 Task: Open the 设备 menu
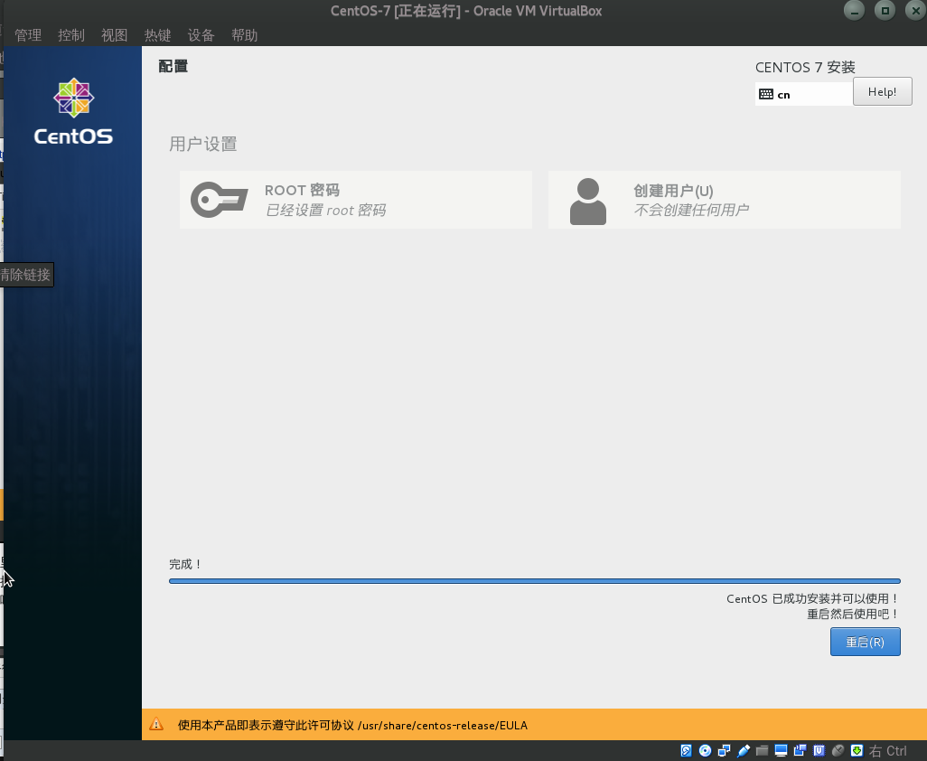pos(201,35)
